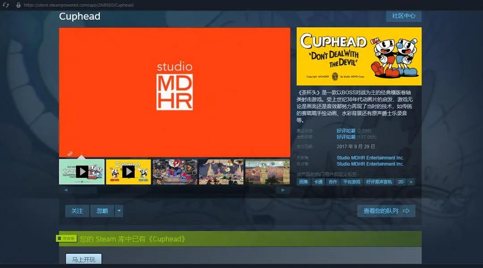Open publisher Studio MDHR Entertainment Inc. link
Viewport: 483px width, 268px height.
(370, 164)
